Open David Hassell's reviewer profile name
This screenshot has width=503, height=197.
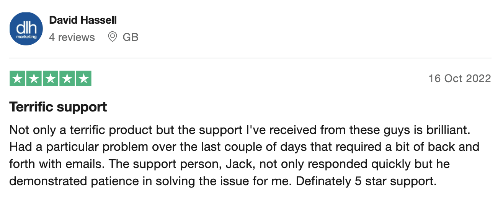click(x=83, y=20)
